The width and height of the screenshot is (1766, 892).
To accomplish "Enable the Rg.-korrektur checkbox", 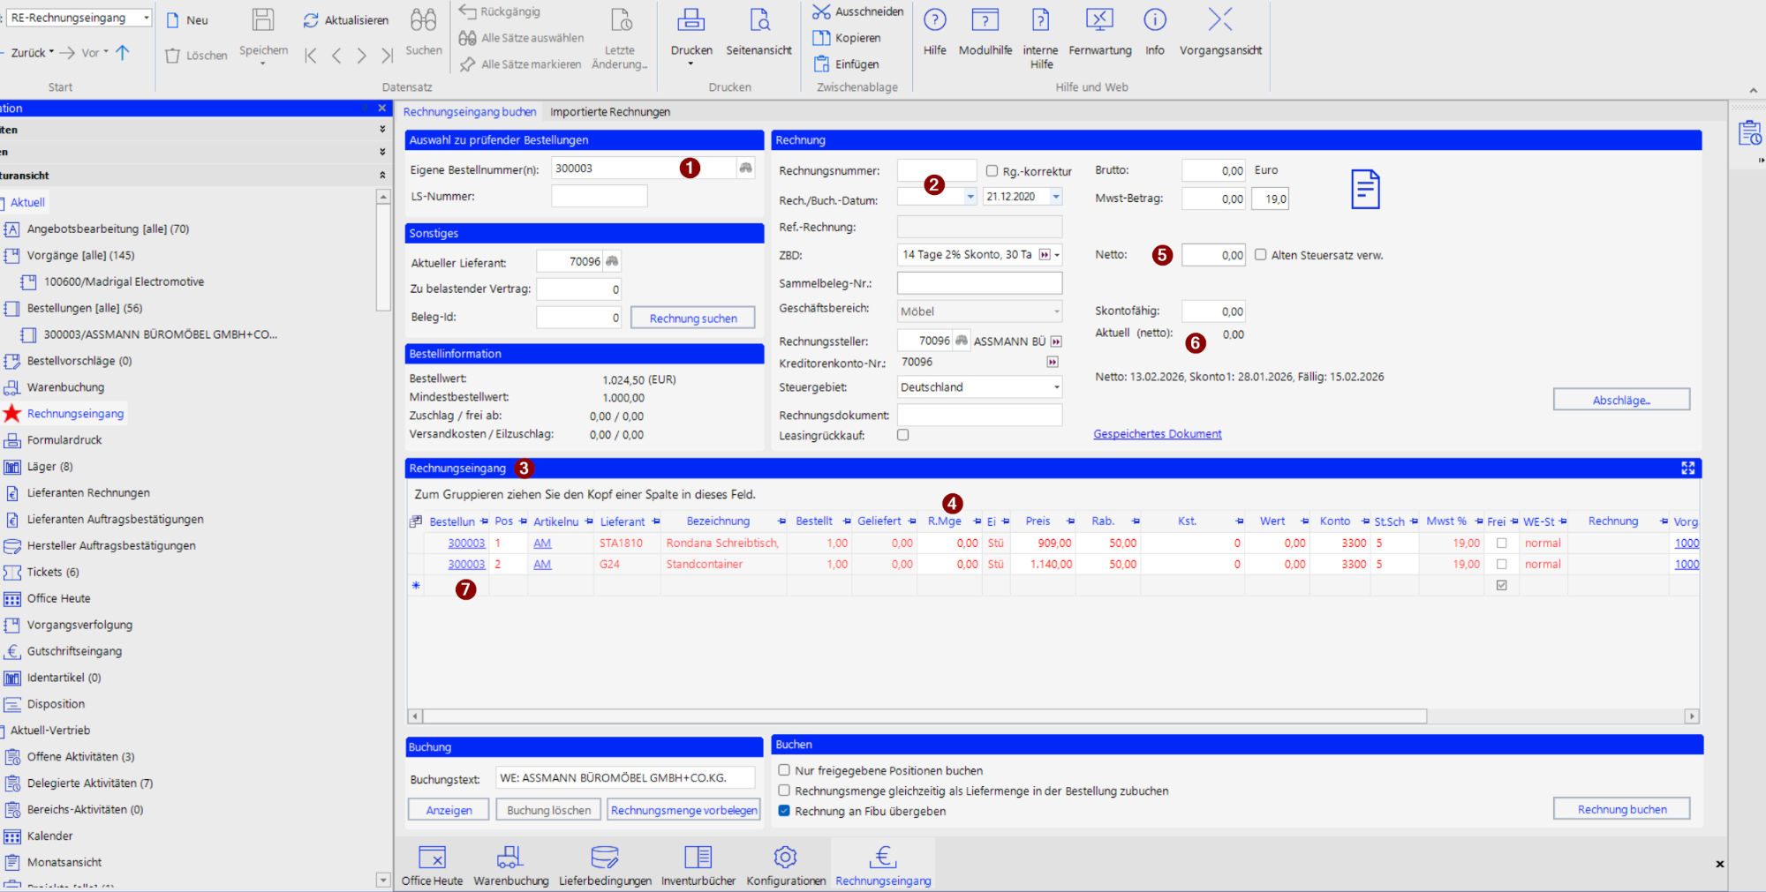I will [992, 171].
